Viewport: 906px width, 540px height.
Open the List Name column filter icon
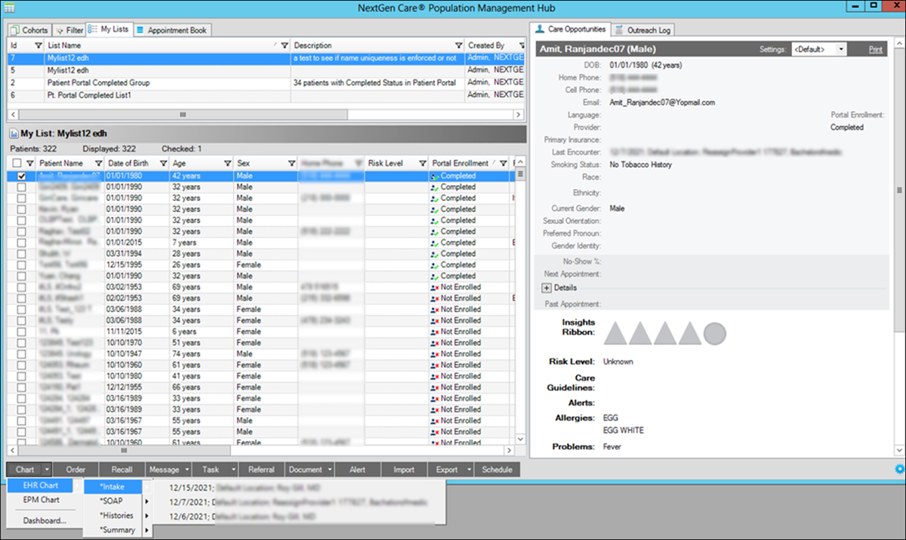point(284,45)
